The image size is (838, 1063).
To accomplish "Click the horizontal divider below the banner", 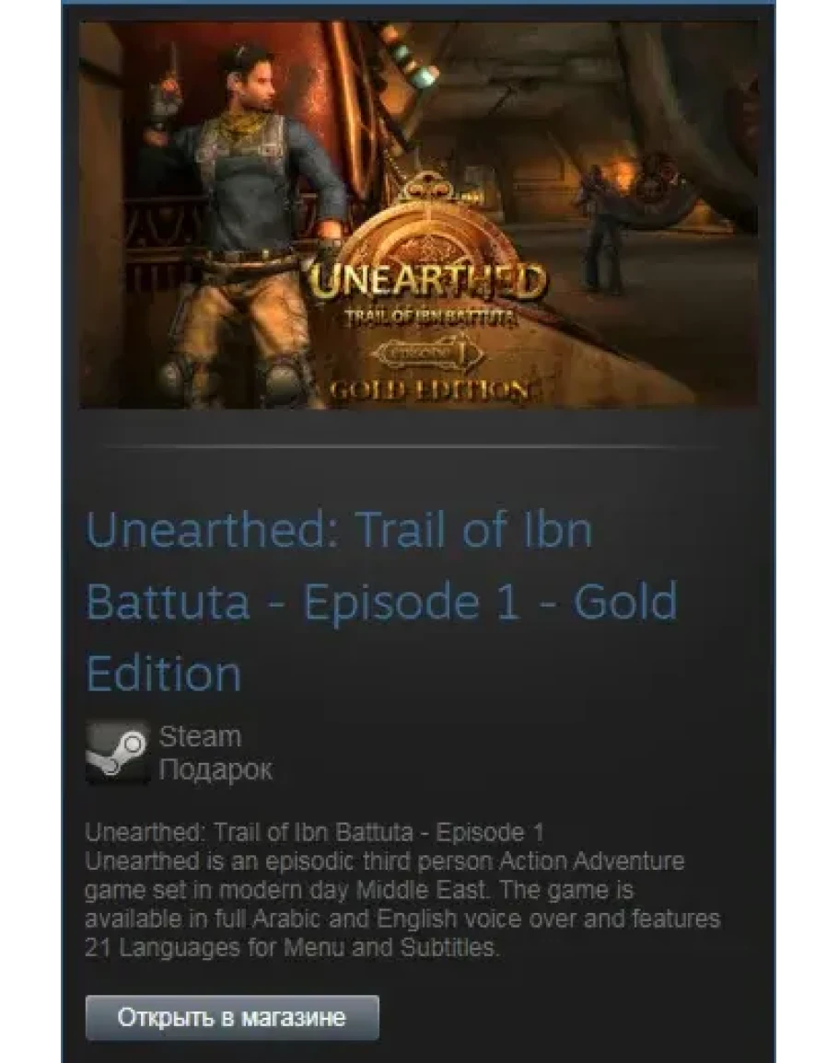I will coord(413,446).
